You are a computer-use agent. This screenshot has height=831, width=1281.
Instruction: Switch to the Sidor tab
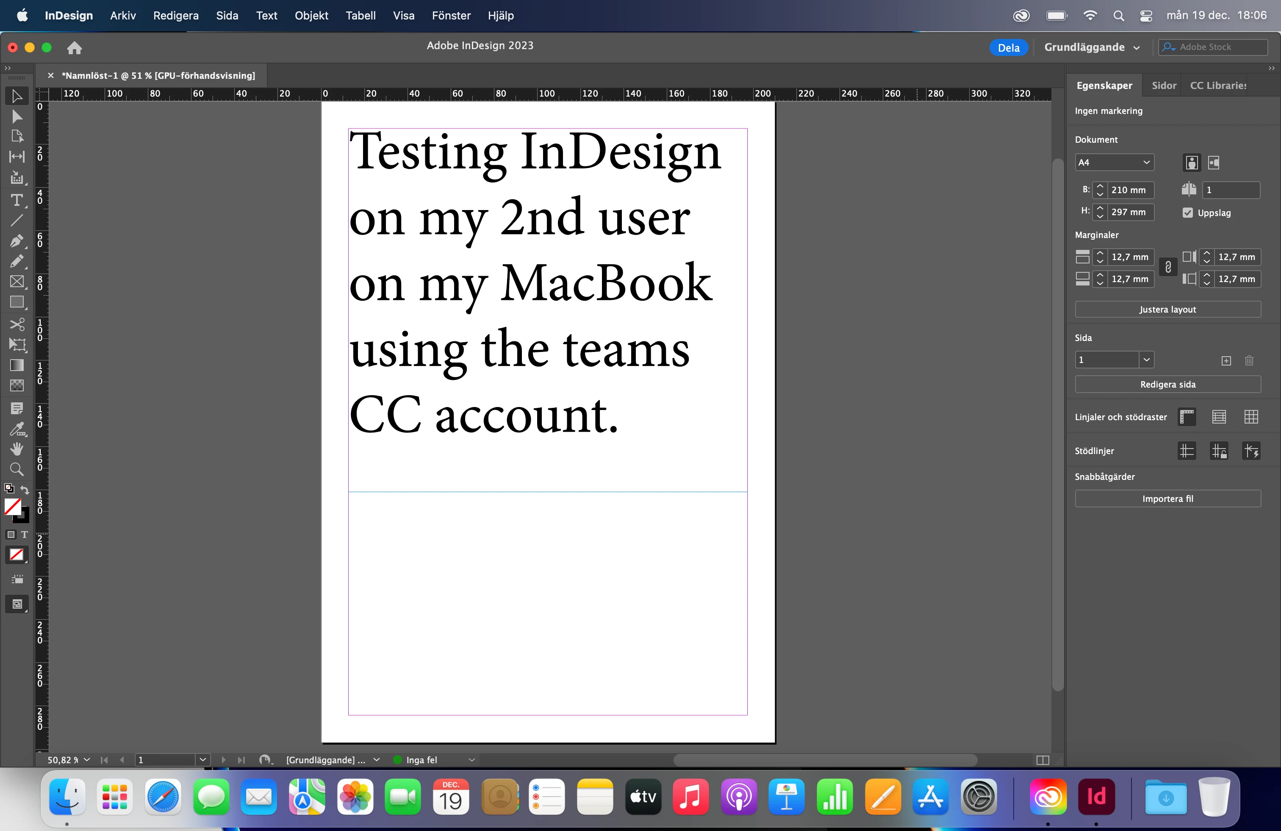(1164, 86)
